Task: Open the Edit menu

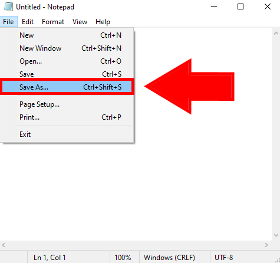Action: tap(28, 22)
